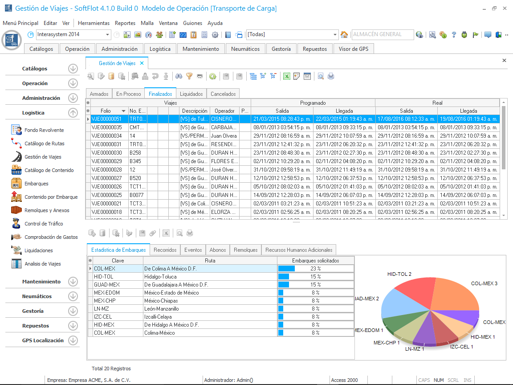Click the printer icon in trips toolbar
The height and width of the screenshot is (385, 513).
click(331, 77)
